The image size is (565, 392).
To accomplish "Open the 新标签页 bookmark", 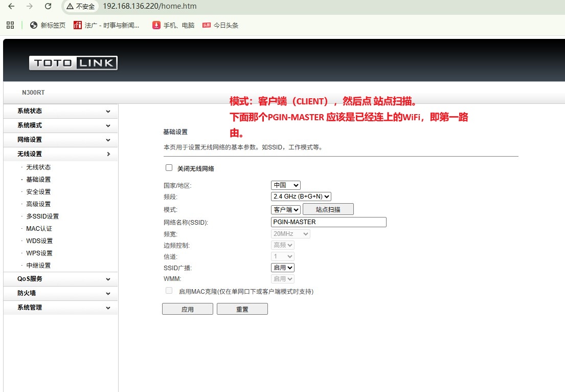I will point(48,25).
